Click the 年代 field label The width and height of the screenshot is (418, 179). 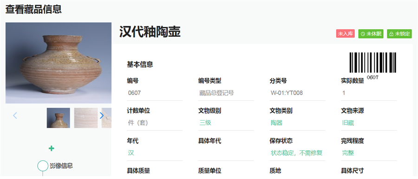click(133, 141)
